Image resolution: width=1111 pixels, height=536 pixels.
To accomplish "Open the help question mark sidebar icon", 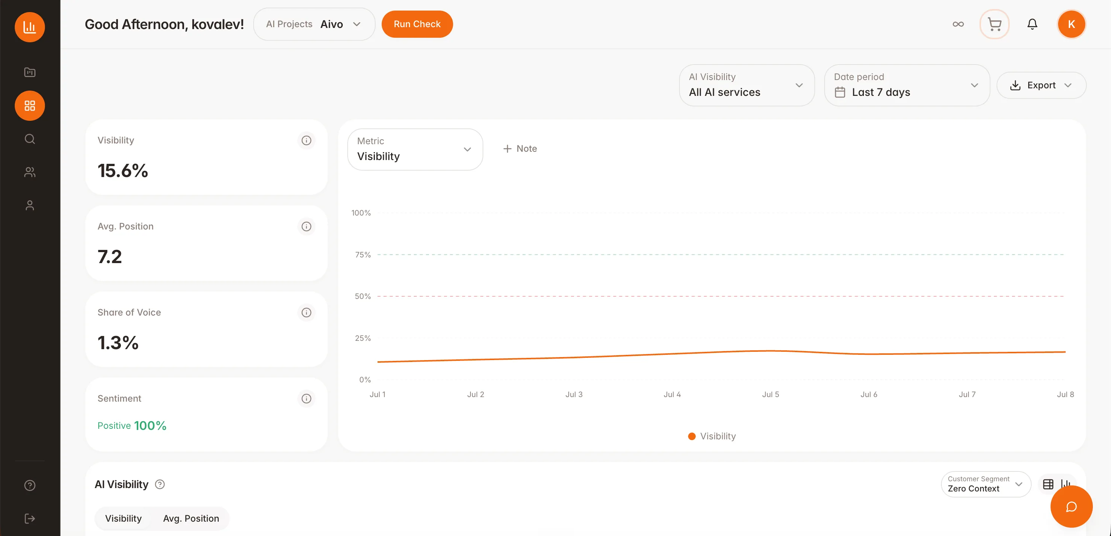I will tap(30, 485).
